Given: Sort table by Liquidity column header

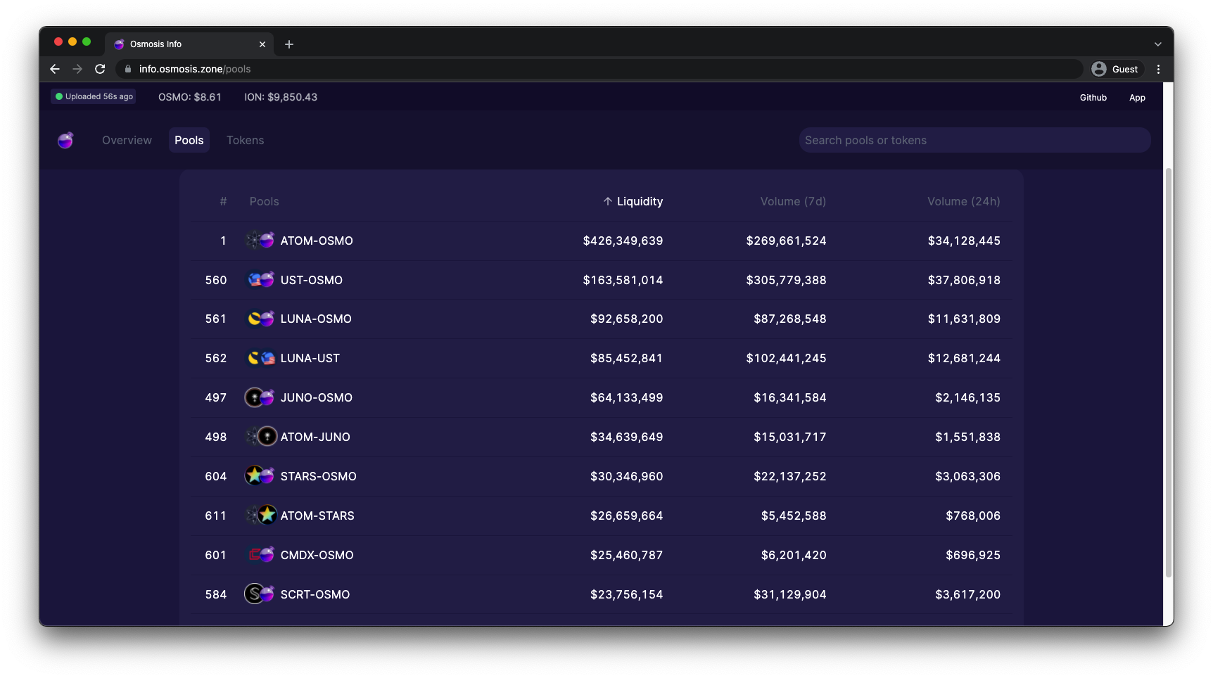Looking at the screenshot, I should 633,201.
